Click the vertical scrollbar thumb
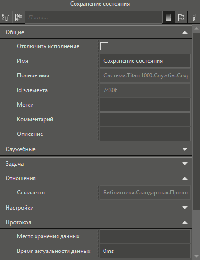 196,121
